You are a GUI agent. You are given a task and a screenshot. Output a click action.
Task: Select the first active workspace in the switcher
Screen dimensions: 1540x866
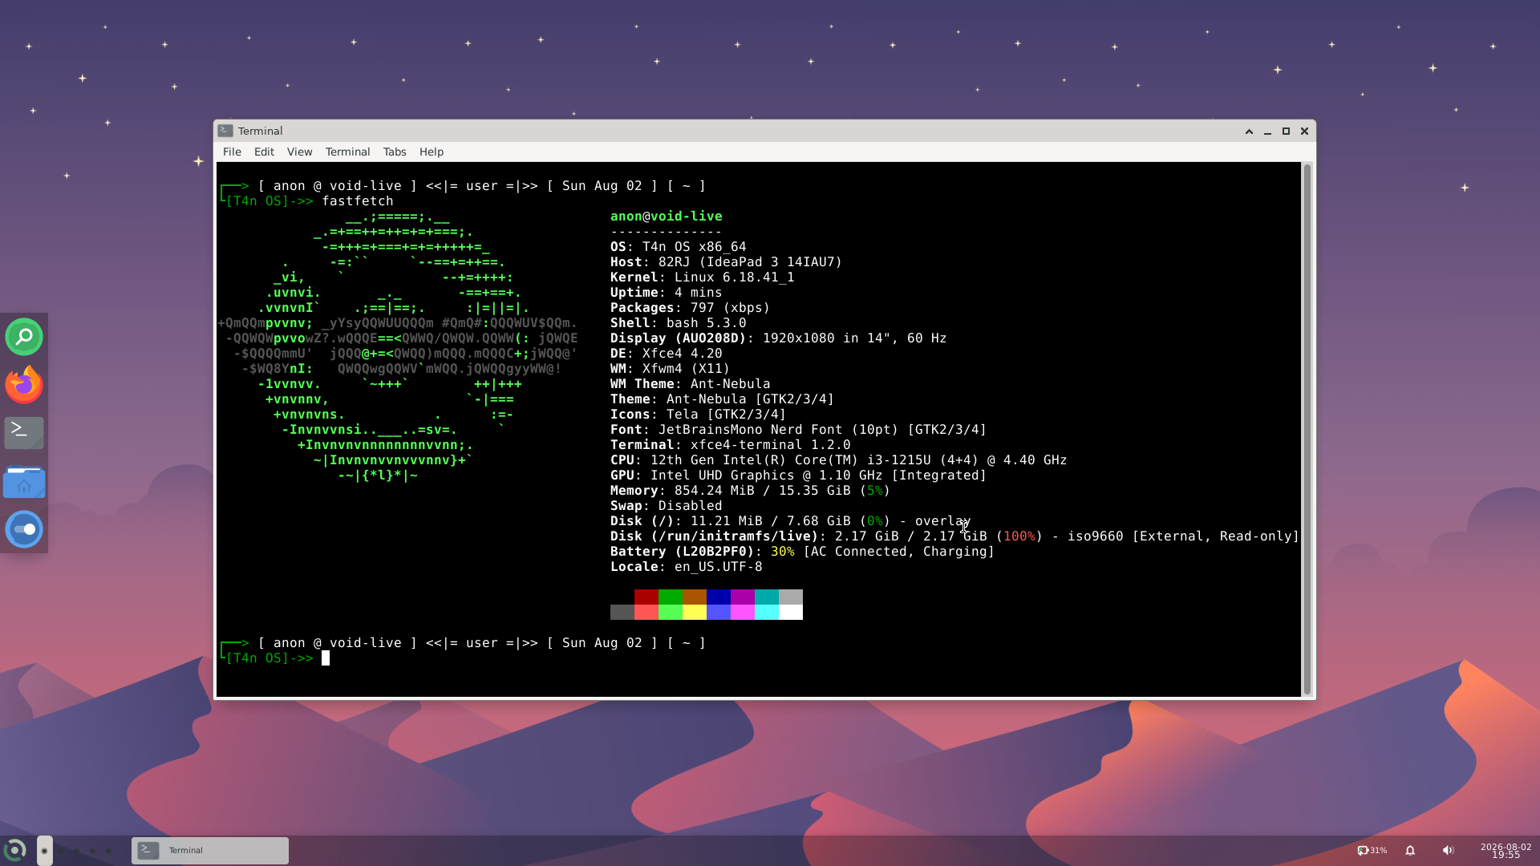pos(45,850)
